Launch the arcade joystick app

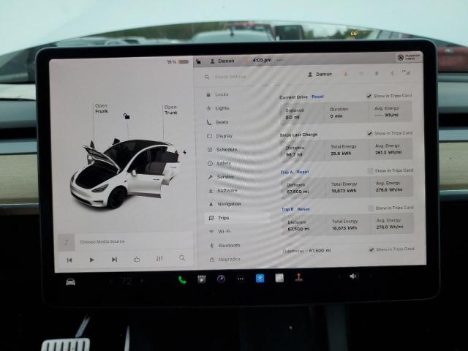coord(299,277)
